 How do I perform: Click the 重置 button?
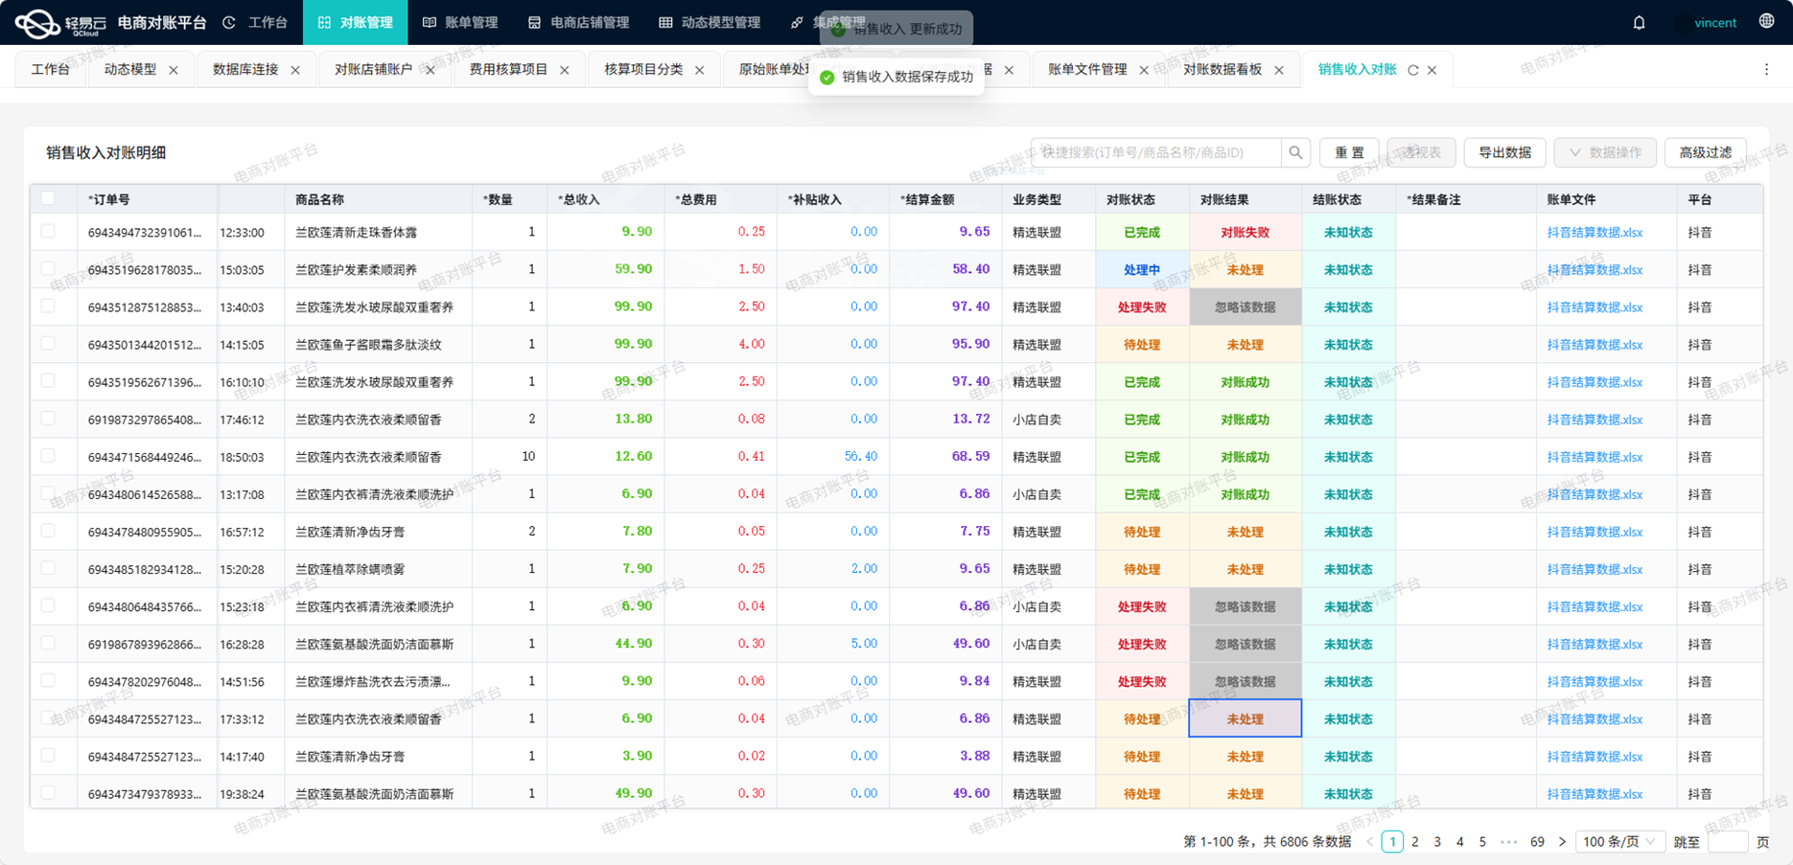pyautogui.click(x=1349, y=152)
